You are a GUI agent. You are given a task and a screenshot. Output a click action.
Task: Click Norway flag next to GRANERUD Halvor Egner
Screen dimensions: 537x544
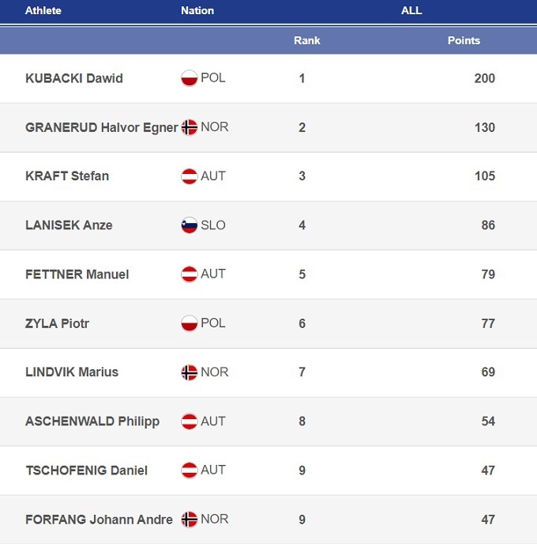(x=189, y=127)
